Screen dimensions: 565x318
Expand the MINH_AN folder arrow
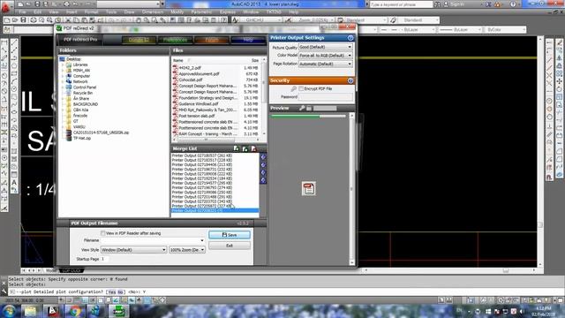[x=63, y=71]
